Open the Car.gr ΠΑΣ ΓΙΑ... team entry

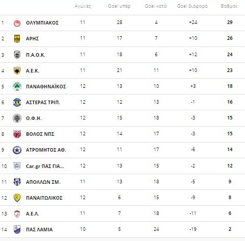tap(45, 166)
